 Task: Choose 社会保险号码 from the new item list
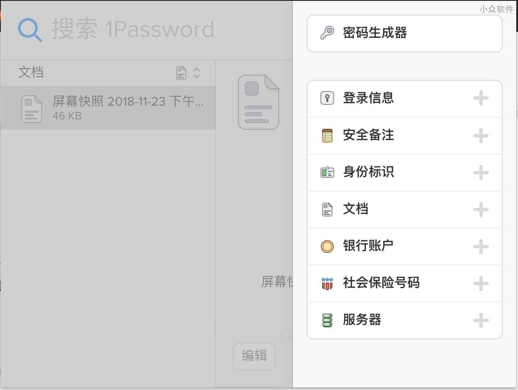[x=381, y=283]
